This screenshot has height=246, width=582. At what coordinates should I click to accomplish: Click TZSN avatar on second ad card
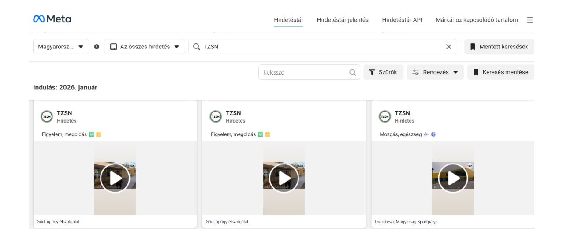pyautogui.click(x=216, y=116)
